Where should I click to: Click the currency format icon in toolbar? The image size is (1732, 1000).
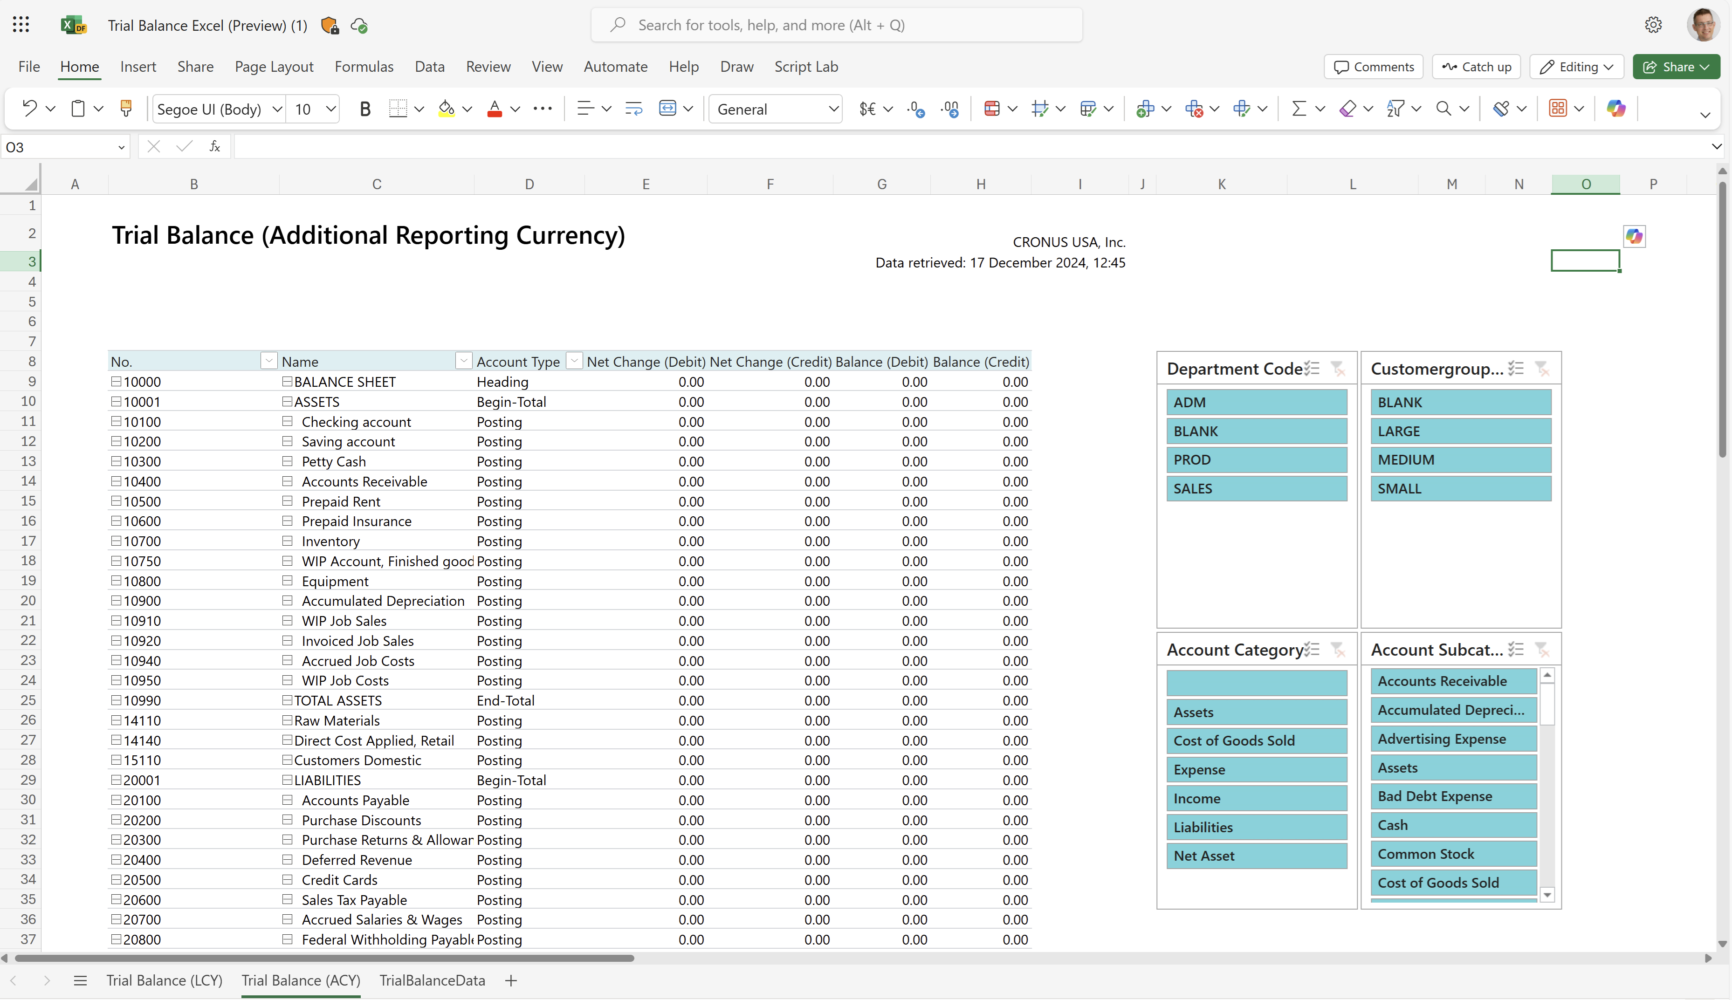pyautogui.click(x=869, y=108)
